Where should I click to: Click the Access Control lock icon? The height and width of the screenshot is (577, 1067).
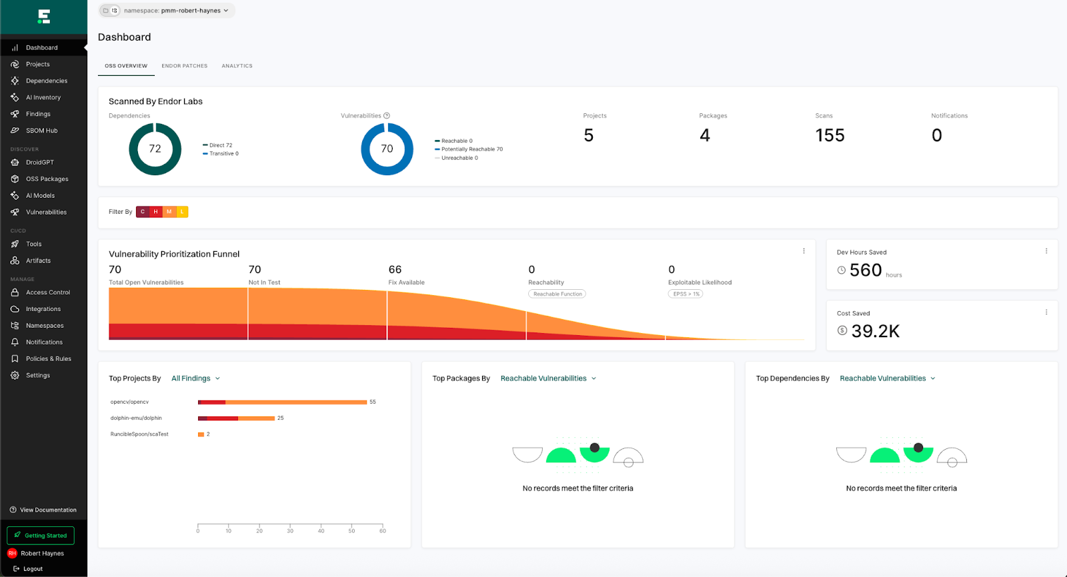pyautogui.click(x=15, y=292)
